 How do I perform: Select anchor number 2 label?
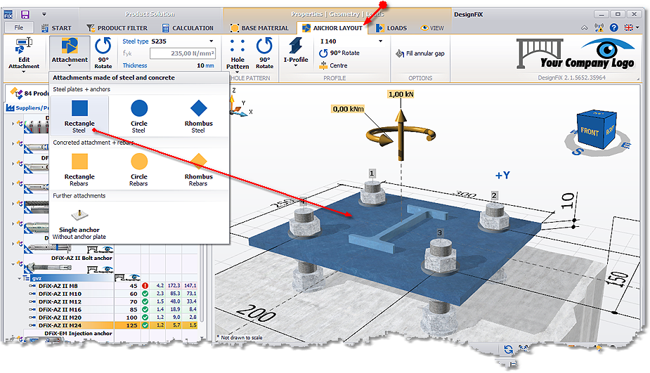tap(494, 195)
